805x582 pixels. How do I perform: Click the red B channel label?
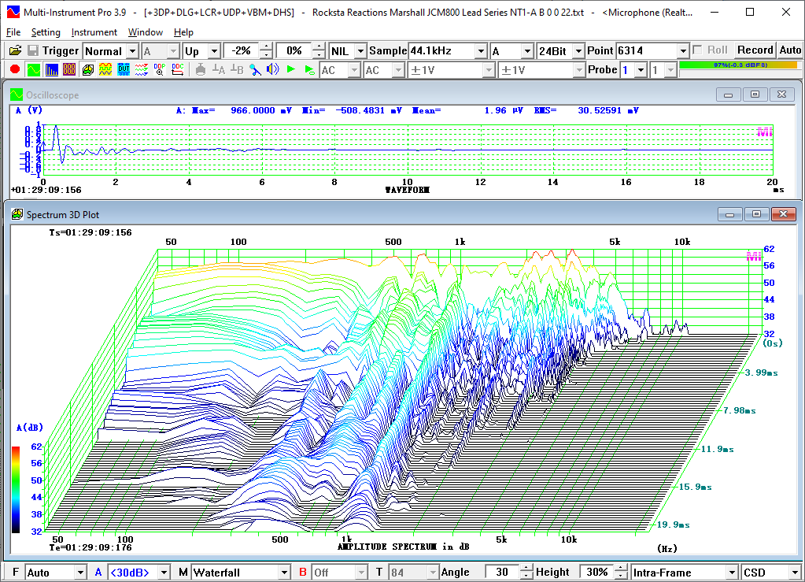tap(303, 573)
